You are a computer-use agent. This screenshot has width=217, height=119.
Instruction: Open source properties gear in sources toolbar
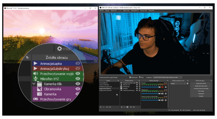click(127, 107)
